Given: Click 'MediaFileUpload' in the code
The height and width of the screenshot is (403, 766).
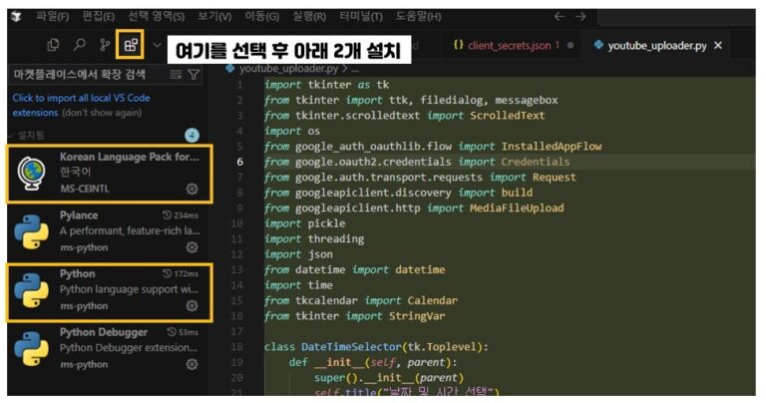Looking at the screenshot, I should (x=517, y=208).
